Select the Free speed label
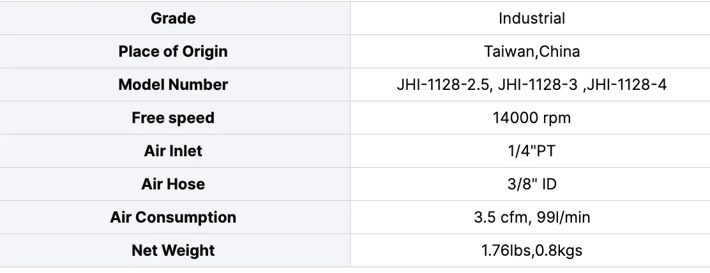Screen dimensions: 710x273 click(173, 118)
